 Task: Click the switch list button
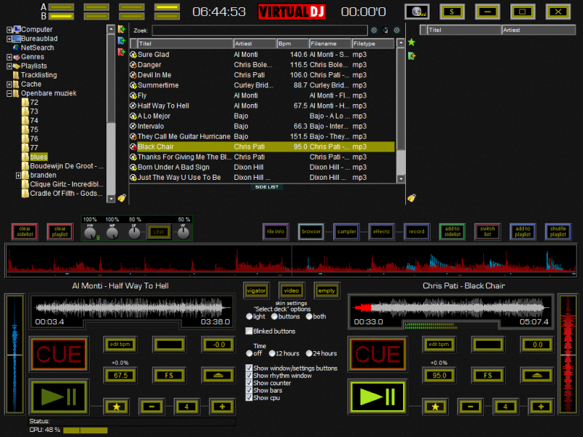488,232
